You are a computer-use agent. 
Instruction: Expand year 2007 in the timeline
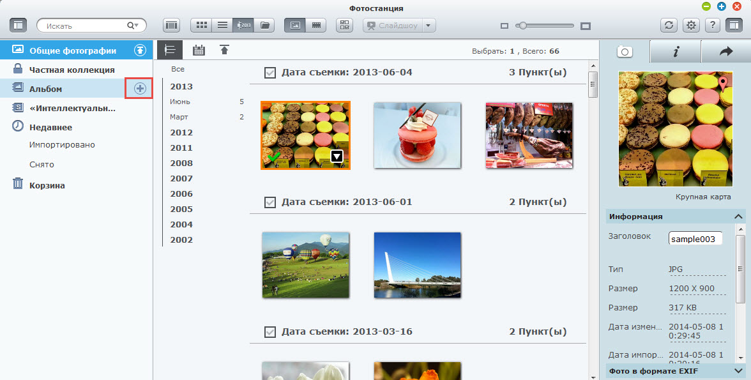pos(181,178)
